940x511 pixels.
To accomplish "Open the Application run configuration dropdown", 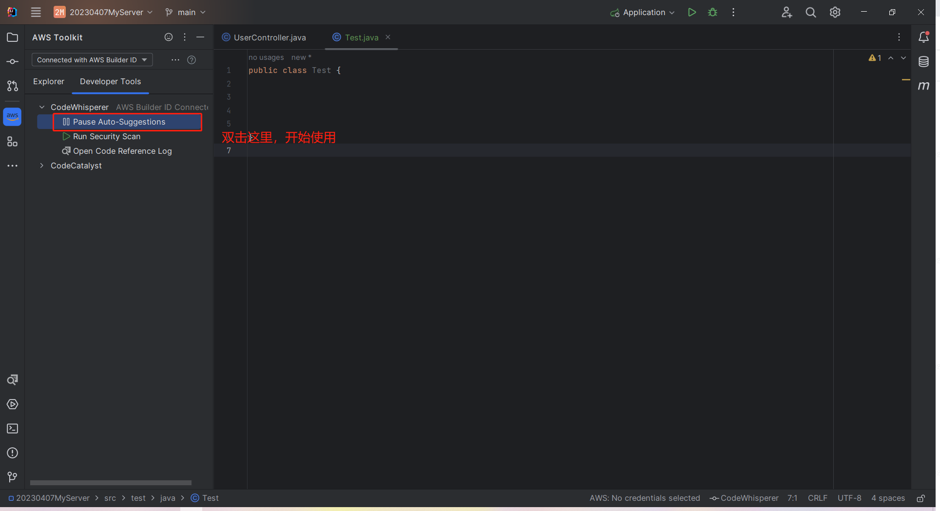I will [642, 12].
